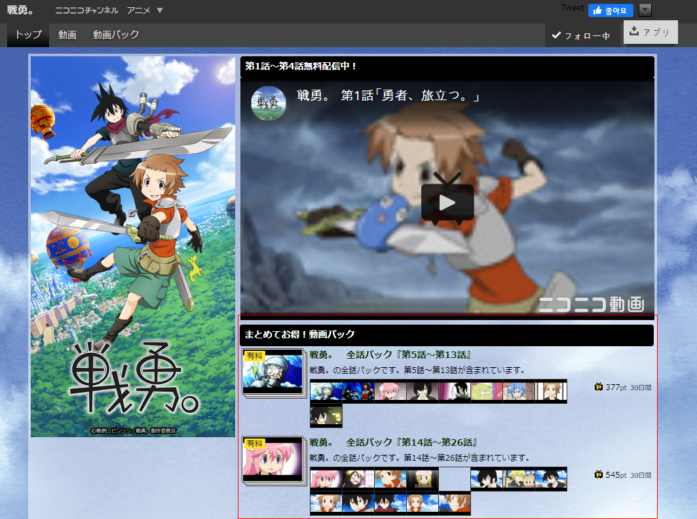The width and height of the screenshot is (697, 519).
Task: Open first thumbnail in 第14話〜第26話 pack
Action: tap(326, 479)
